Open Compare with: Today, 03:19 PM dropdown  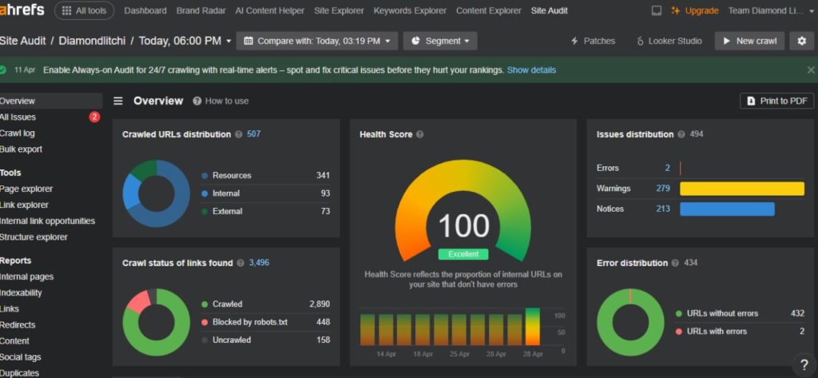click(317, 41)
